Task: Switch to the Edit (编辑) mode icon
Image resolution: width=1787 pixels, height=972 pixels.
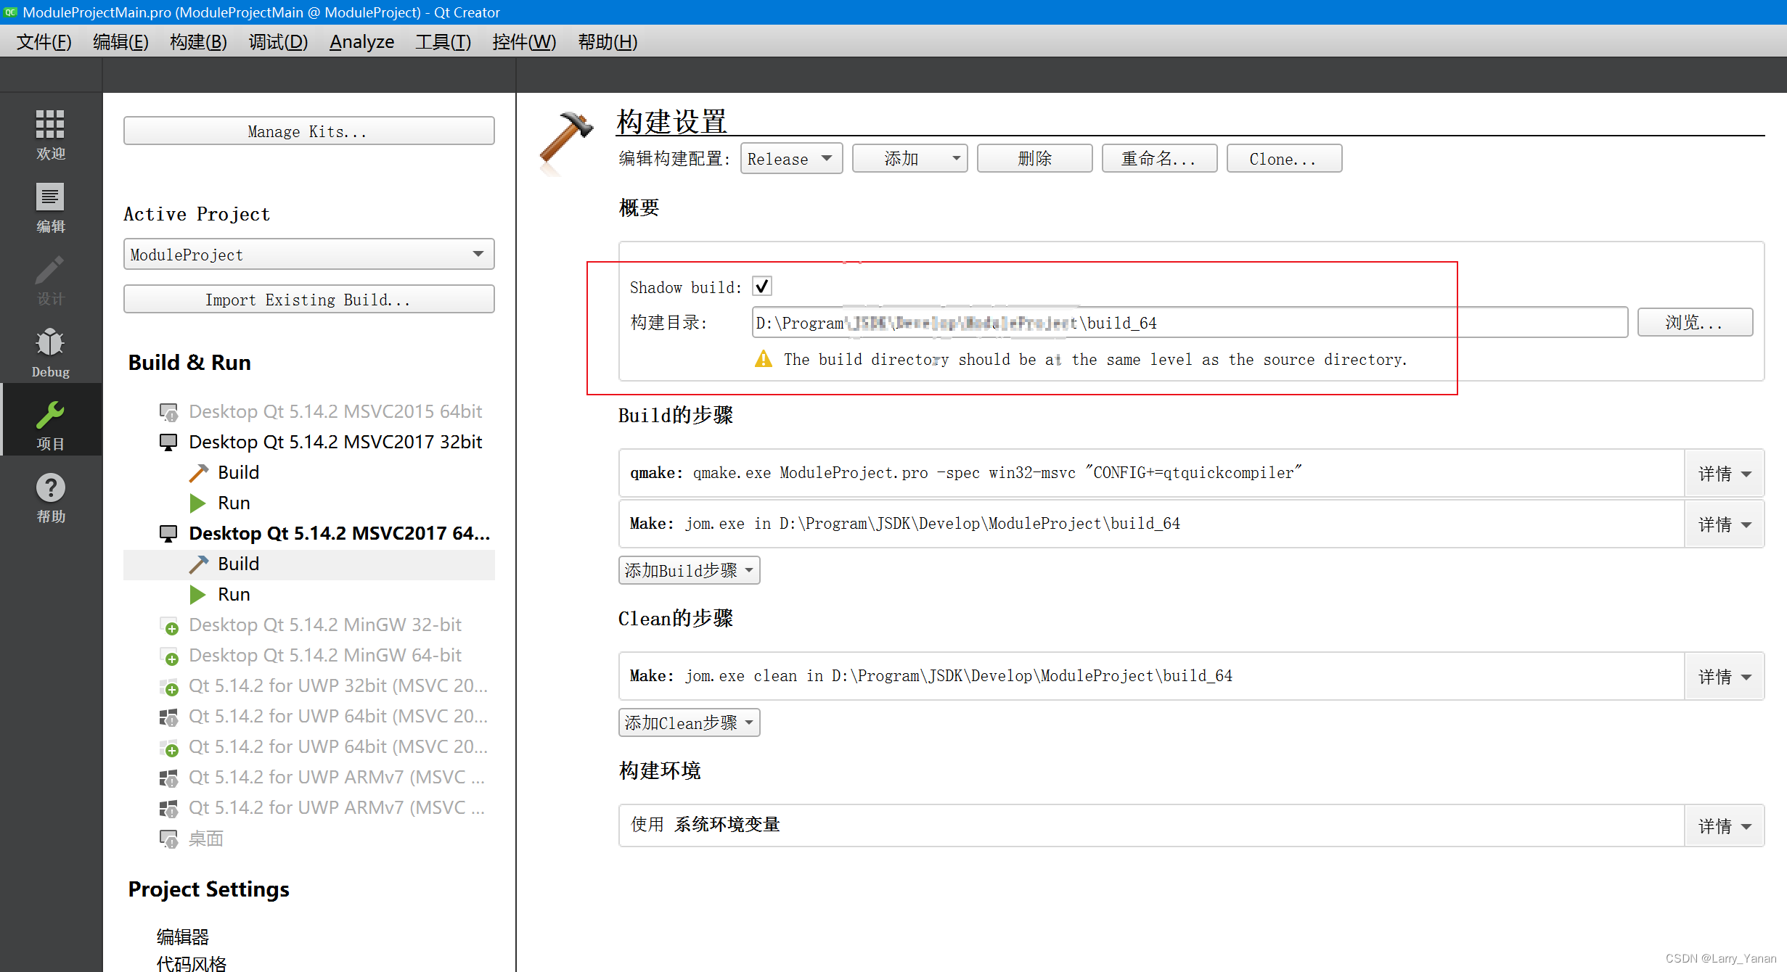Action: (x=50, y=197)
